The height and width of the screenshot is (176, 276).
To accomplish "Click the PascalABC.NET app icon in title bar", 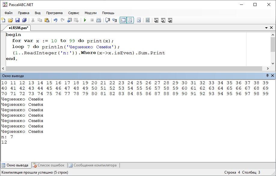I will (5, 4).
